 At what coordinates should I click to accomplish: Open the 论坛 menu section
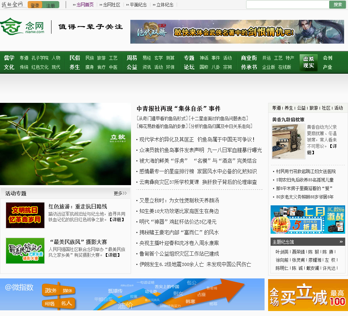coord(189,67)
